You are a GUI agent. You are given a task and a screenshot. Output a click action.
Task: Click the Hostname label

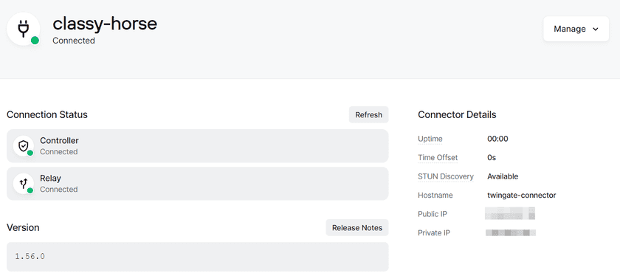point(435,196)
